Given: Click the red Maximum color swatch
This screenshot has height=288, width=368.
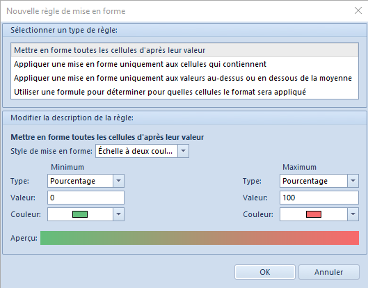Looking at the screenshot, I should 314,214.
